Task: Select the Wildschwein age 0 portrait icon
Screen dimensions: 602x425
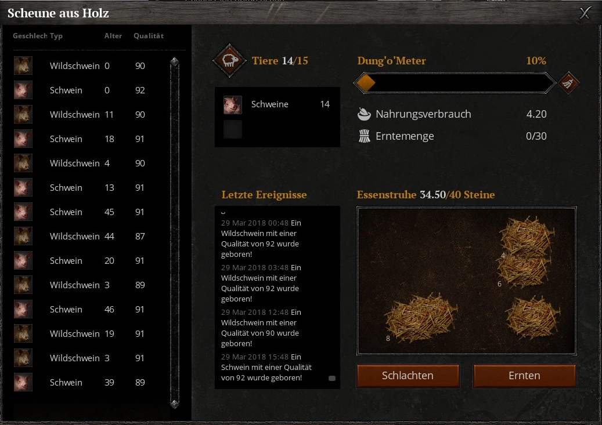Action: click(23, 66)
